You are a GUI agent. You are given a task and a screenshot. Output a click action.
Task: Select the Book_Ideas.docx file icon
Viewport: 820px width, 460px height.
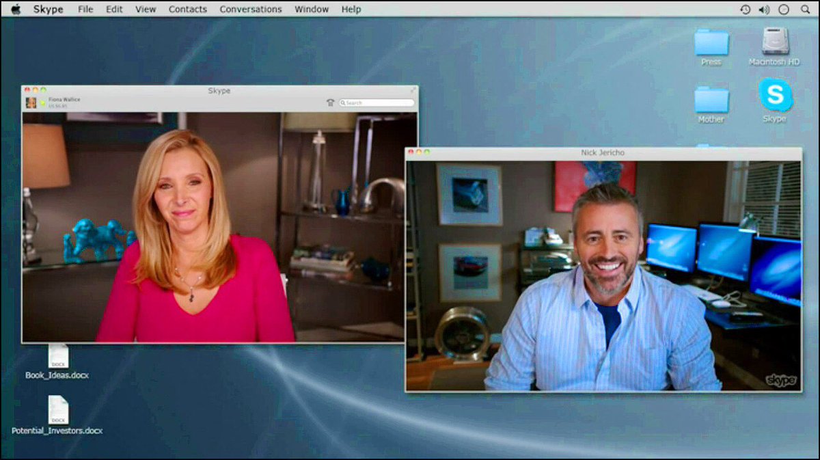(58, 357)
